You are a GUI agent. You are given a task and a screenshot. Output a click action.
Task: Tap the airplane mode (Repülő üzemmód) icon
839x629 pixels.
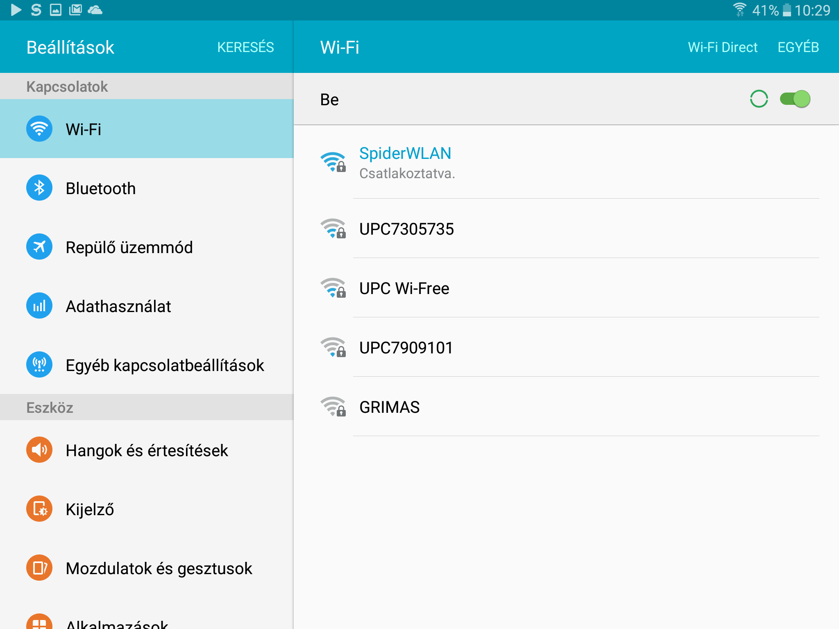39,247
